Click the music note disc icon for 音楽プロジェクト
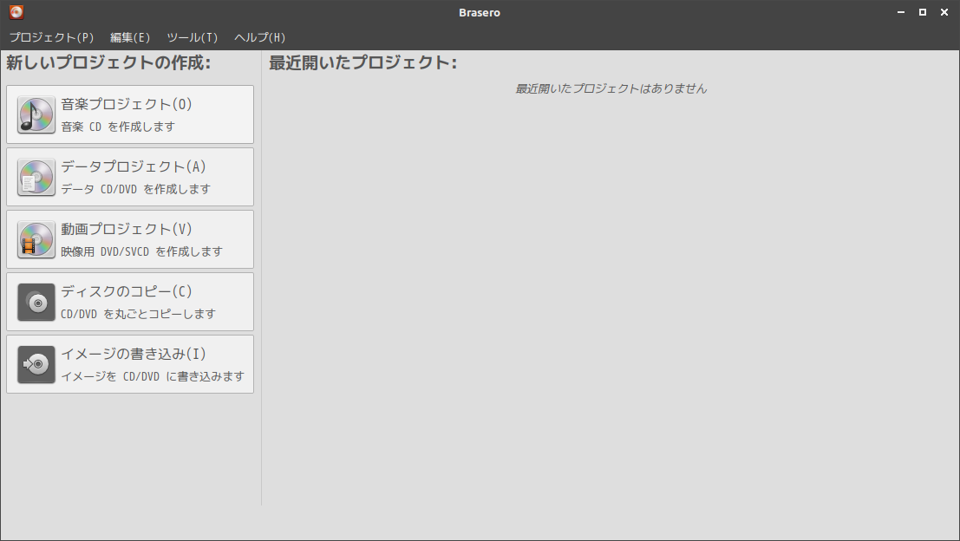This screenshot has width=960, height=541. coord(36,114)
